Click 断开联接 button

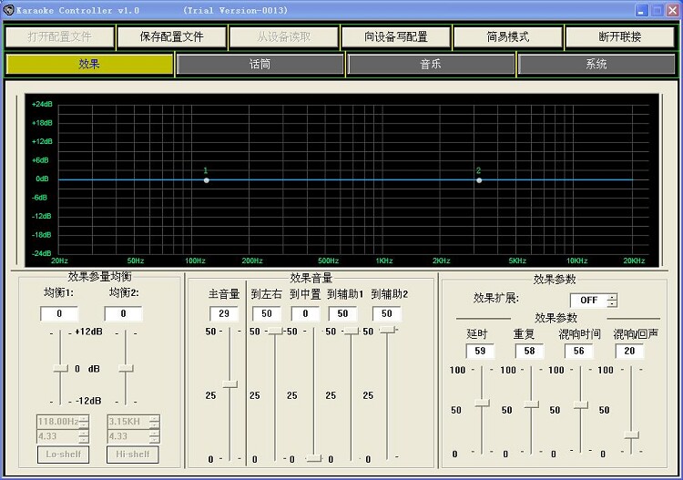click(620, 36)
